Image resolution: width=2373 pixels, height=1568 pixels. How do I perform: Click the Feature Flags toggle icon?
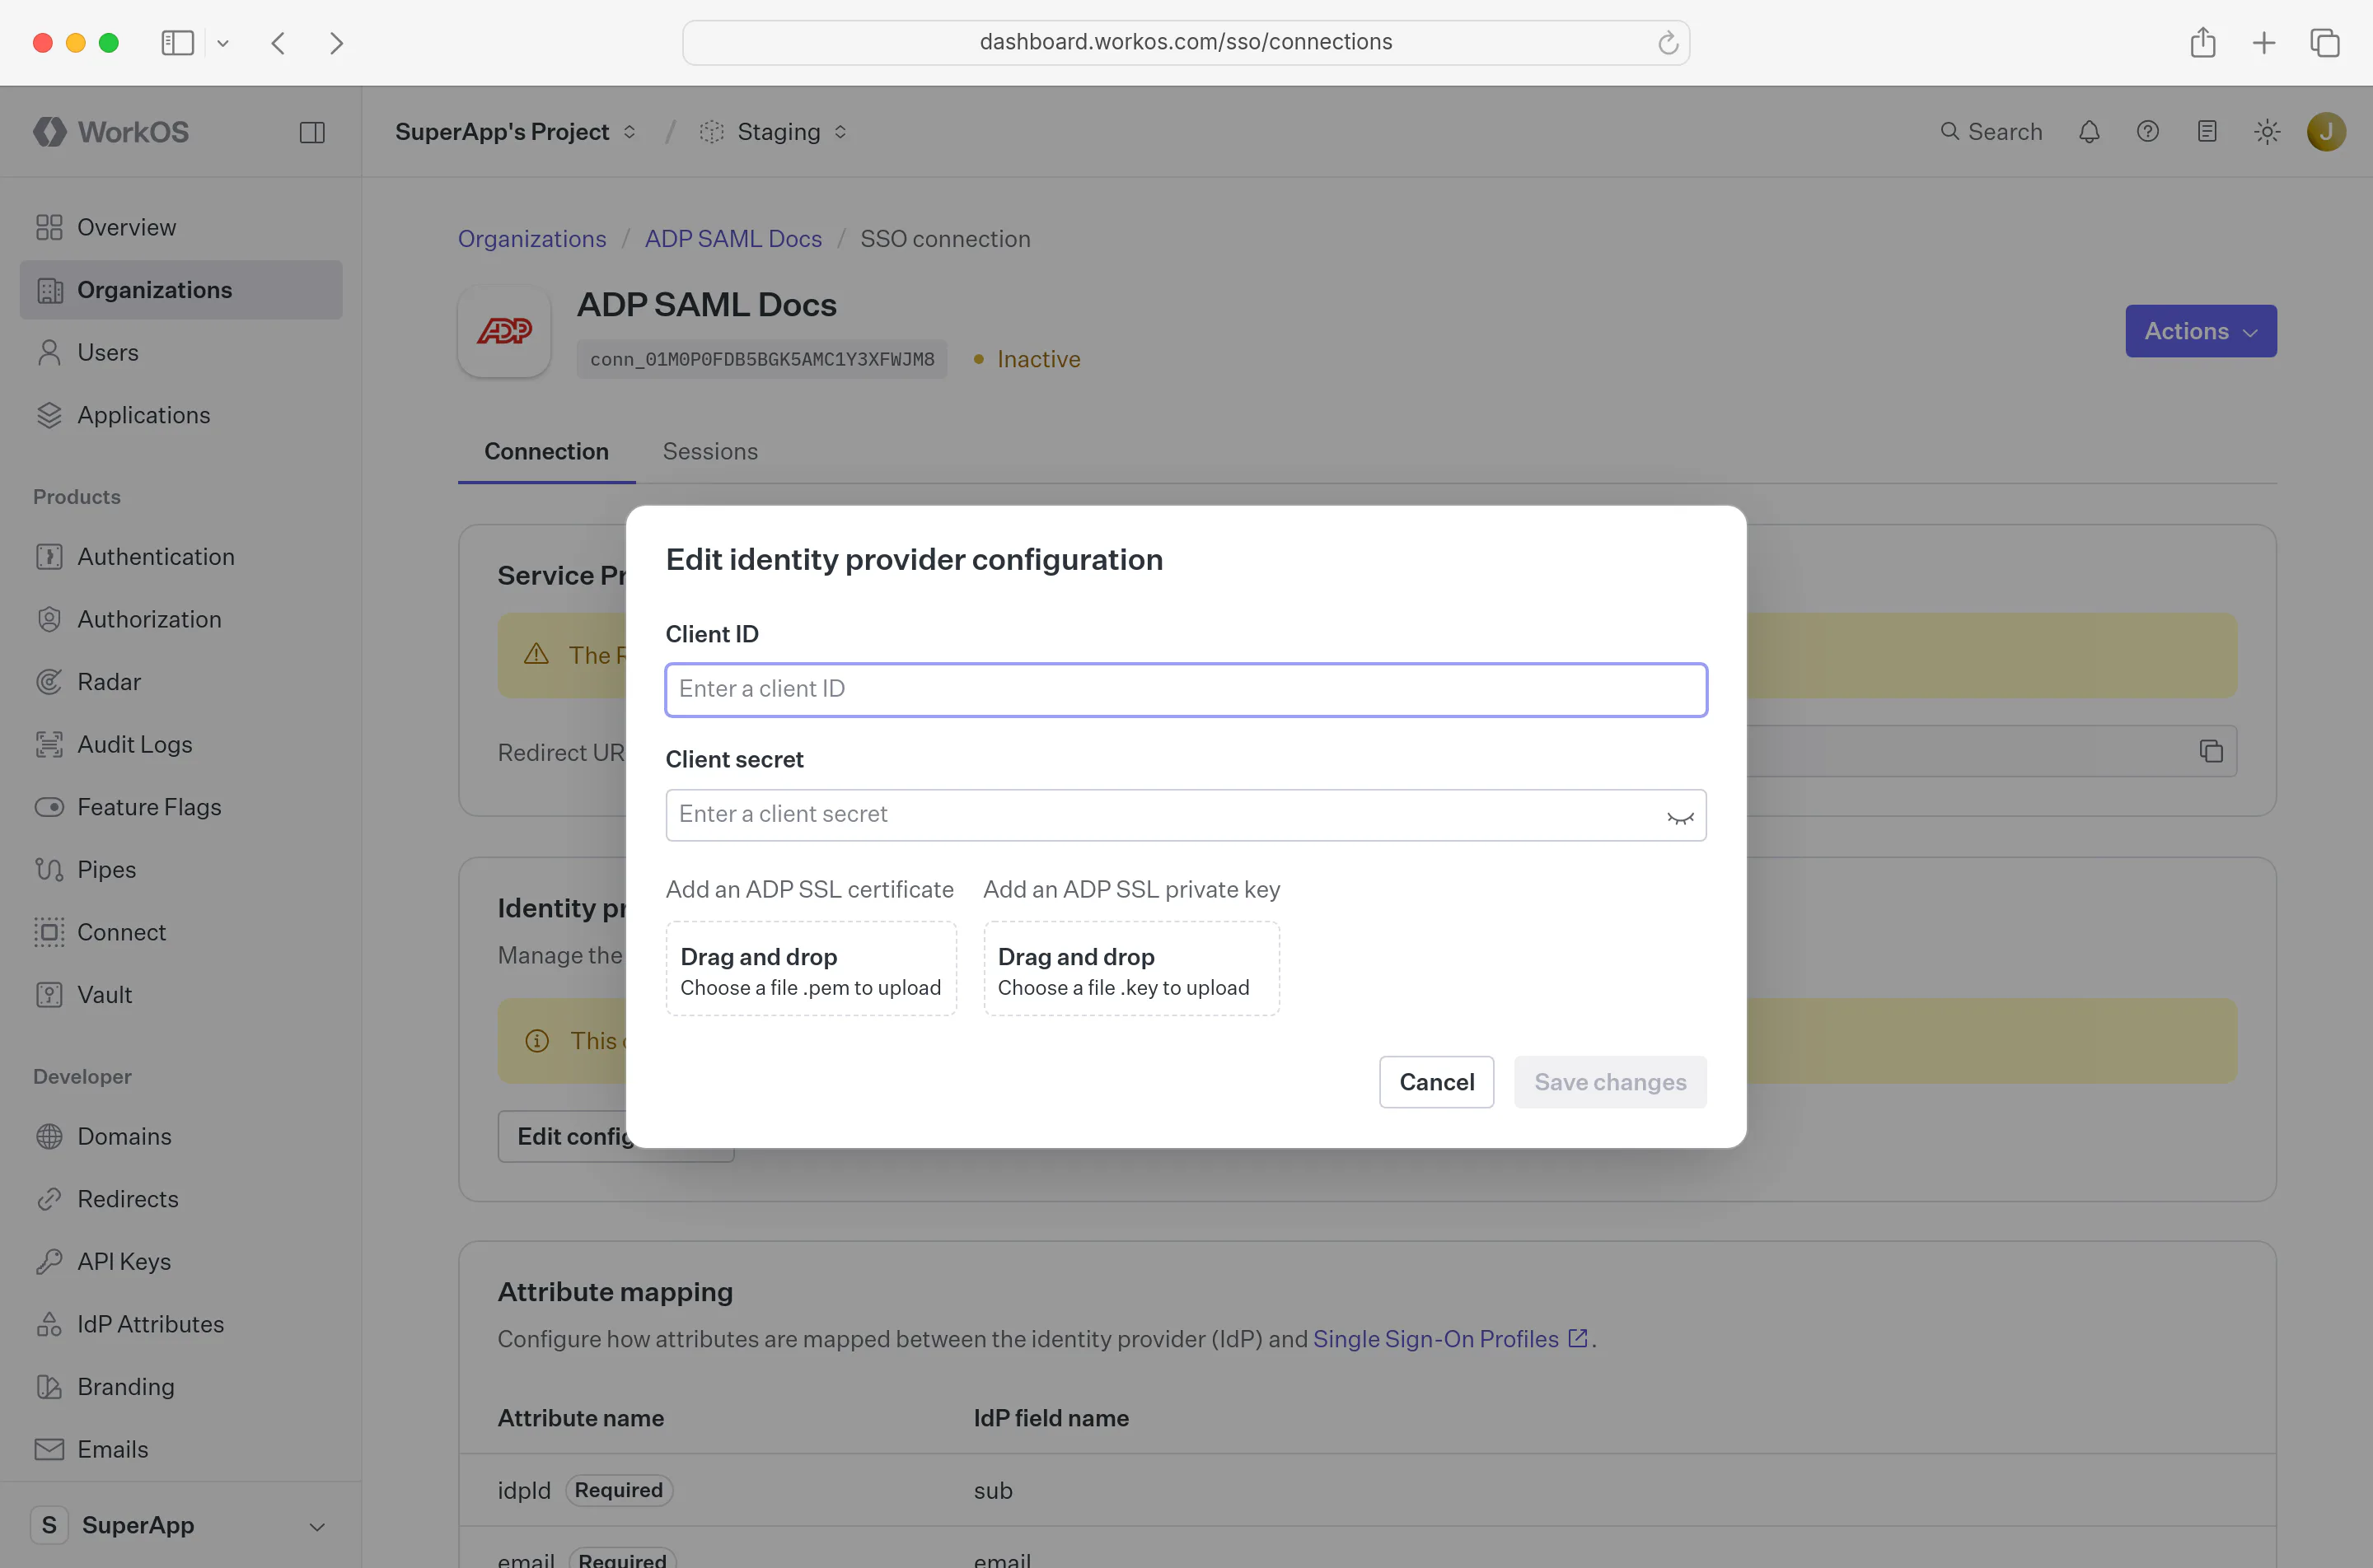pos(49,807)
